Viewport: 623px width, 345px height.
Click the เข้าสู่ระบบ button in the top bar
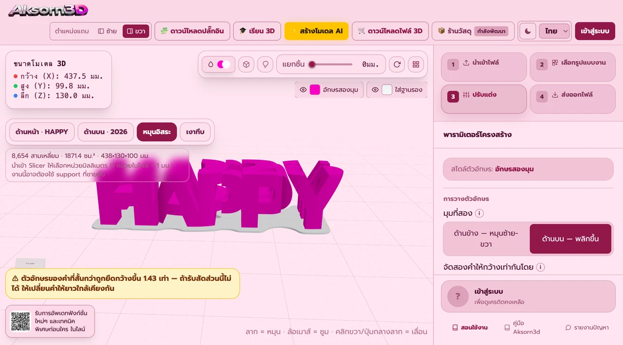pos(595,31)
